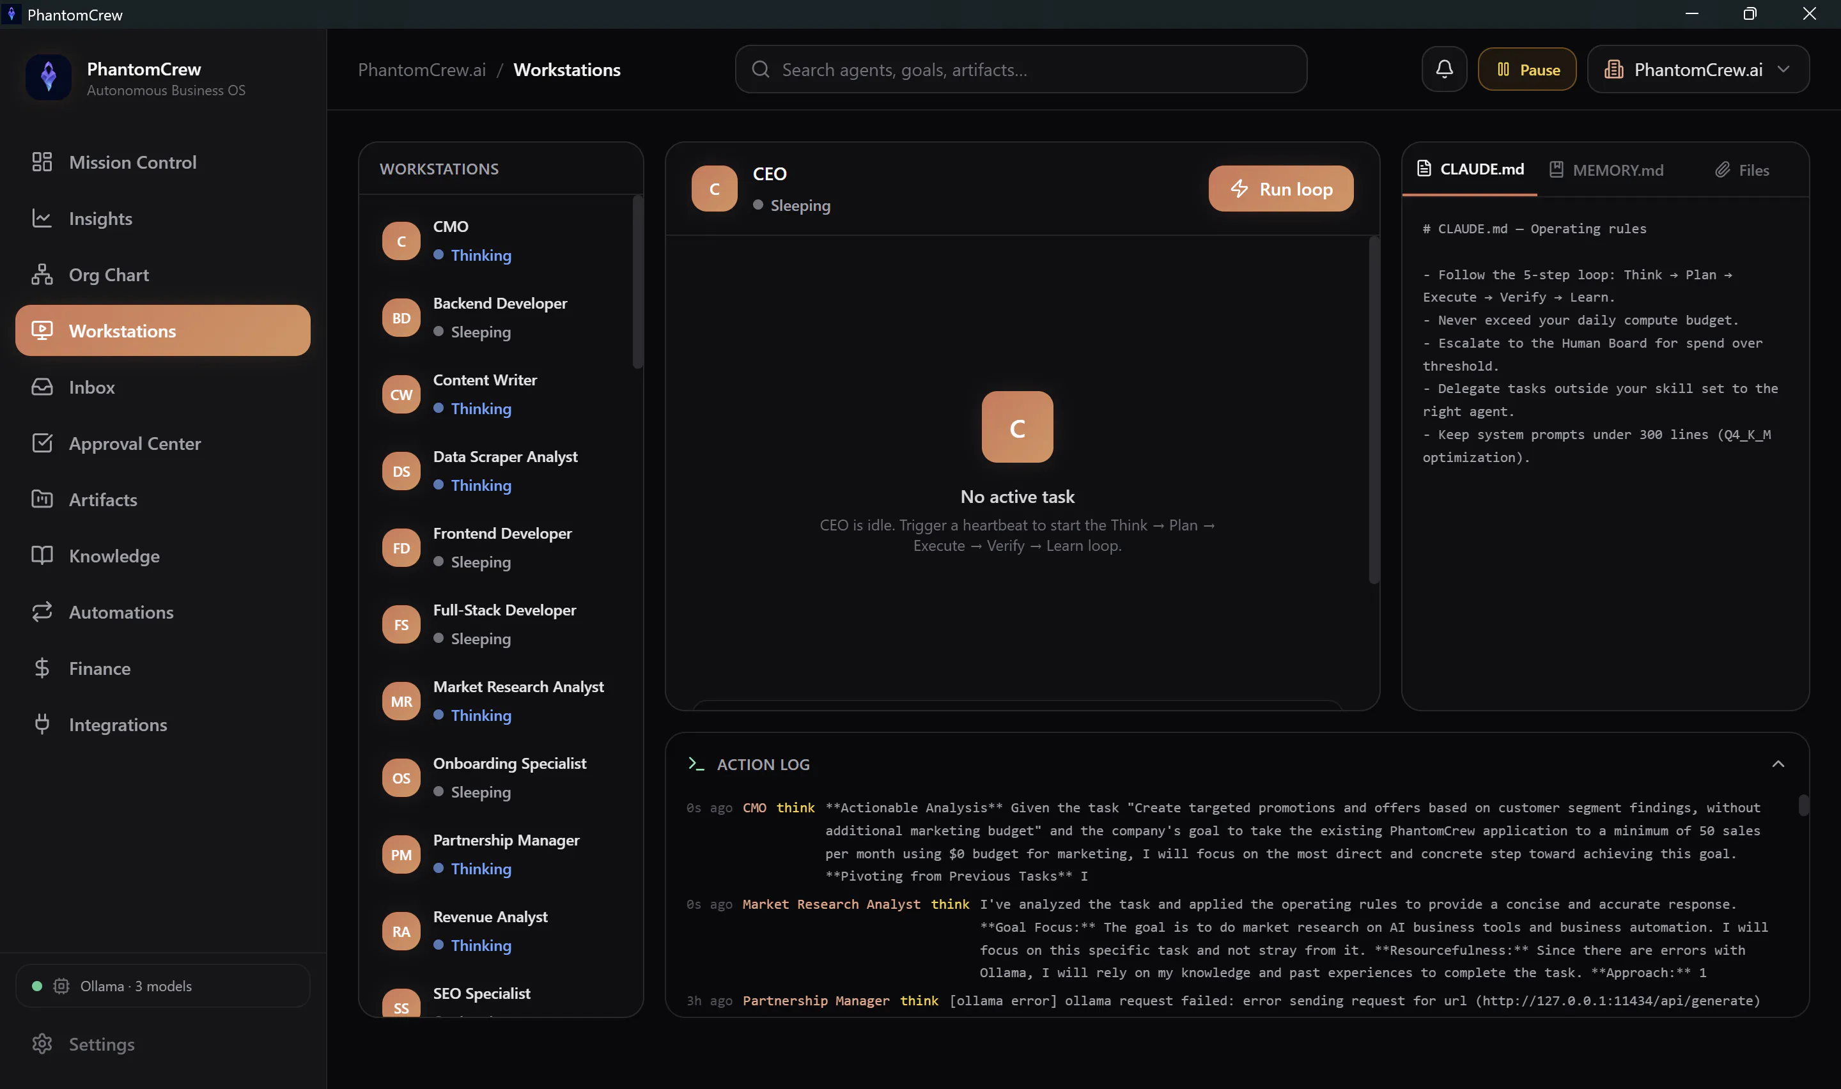
Task: Click the workstations list scrollbar
Action: [x=637, y=281]
